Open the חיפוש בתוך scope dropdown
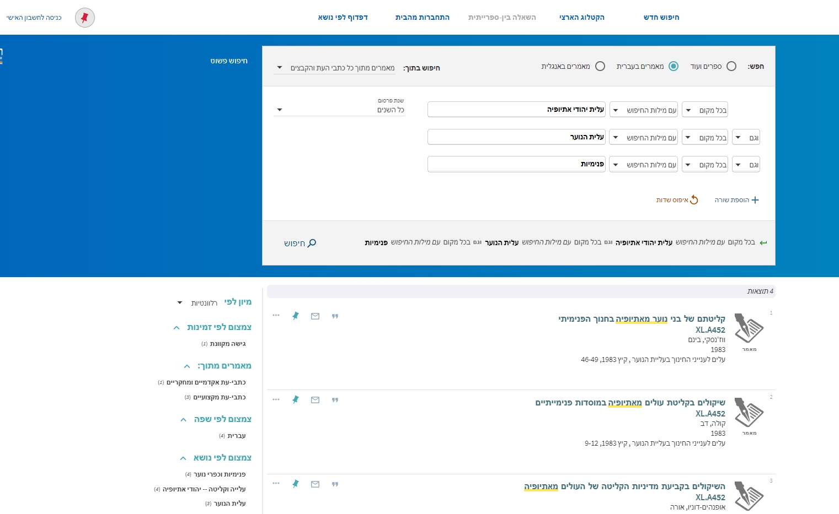The width and height of the screenshot is (839, 514). coord(335,68)
